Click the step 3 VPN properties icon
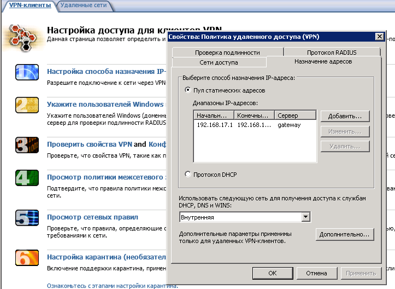395x289 pixels. (27, 145)
